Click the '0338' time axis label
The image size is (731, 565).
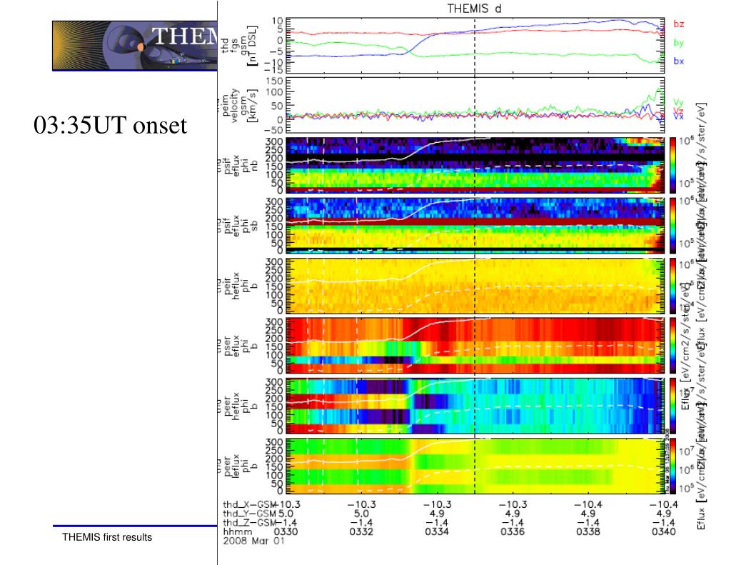[x=588, y=531]
